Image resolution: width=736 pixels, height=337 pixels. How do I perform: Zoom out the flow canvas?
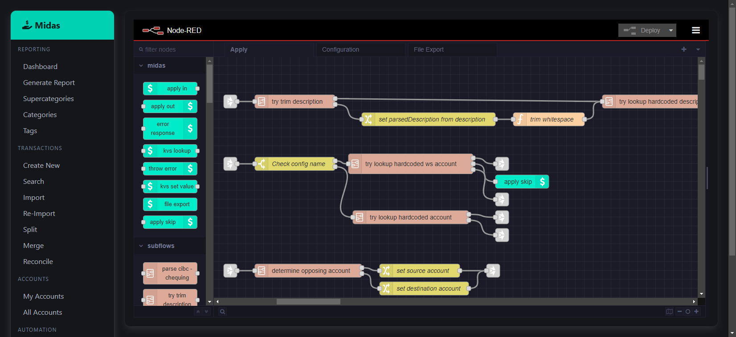click(679, 312)
